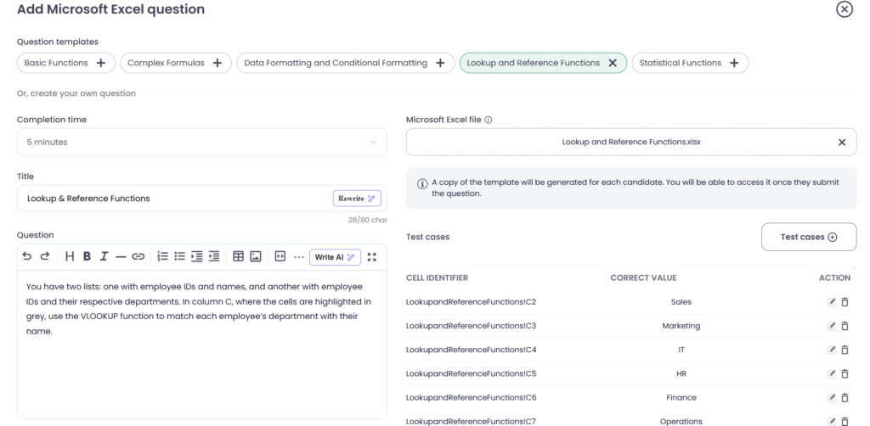Toggle italic formatting in the editor

(104, 256)
